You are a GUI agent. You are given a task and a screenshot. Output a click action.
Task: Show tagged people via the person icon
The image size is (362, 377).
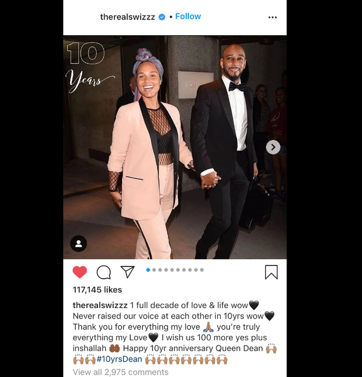point(78,244)
